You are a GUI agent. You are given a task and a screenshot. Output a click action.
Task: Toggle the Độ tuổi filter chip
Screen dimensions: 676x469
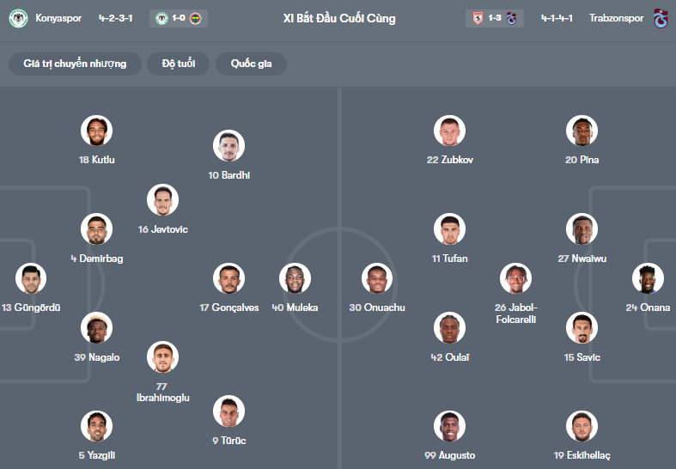point(179,64)
